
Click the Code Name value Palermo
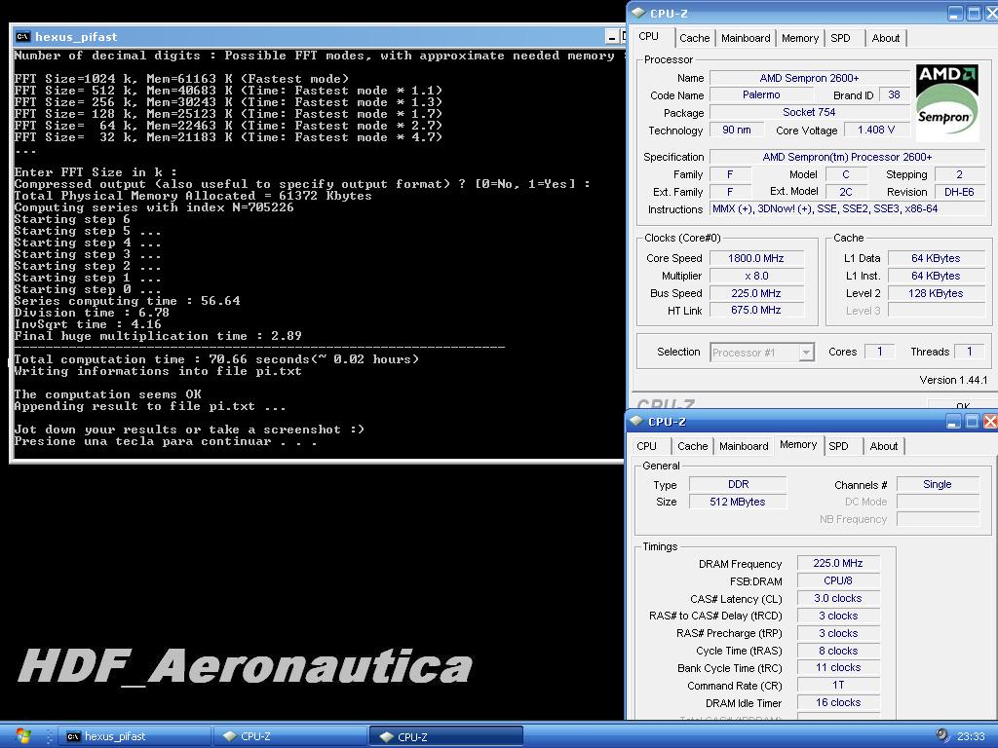(x=761, y=94)
